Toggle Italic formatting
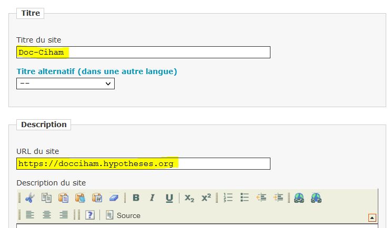 pos(152,198)
